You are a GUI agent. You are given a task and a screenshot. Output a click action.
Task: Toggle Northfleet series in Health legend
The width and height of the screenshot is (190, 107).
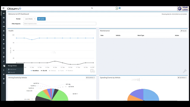(x=35, y=71)
